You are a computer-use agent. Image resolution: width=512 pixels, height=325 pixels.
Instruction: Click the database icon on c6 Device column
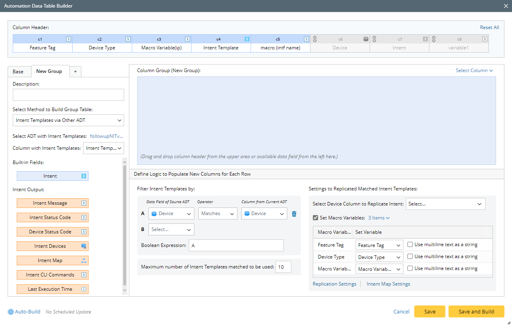click(366, 39)
